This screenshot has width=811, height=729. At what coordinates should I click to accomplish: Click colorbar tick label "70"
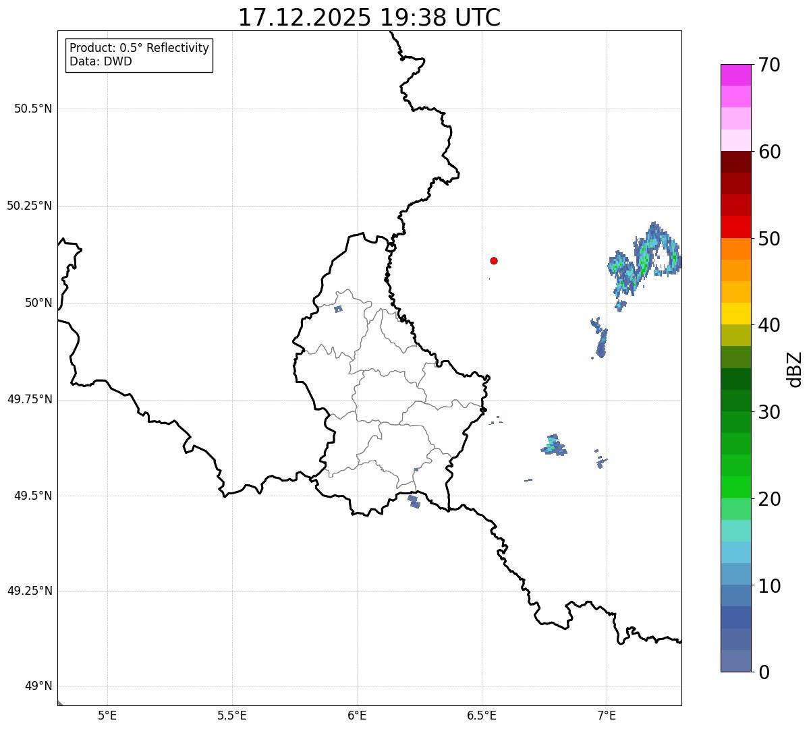click(769, 65)
